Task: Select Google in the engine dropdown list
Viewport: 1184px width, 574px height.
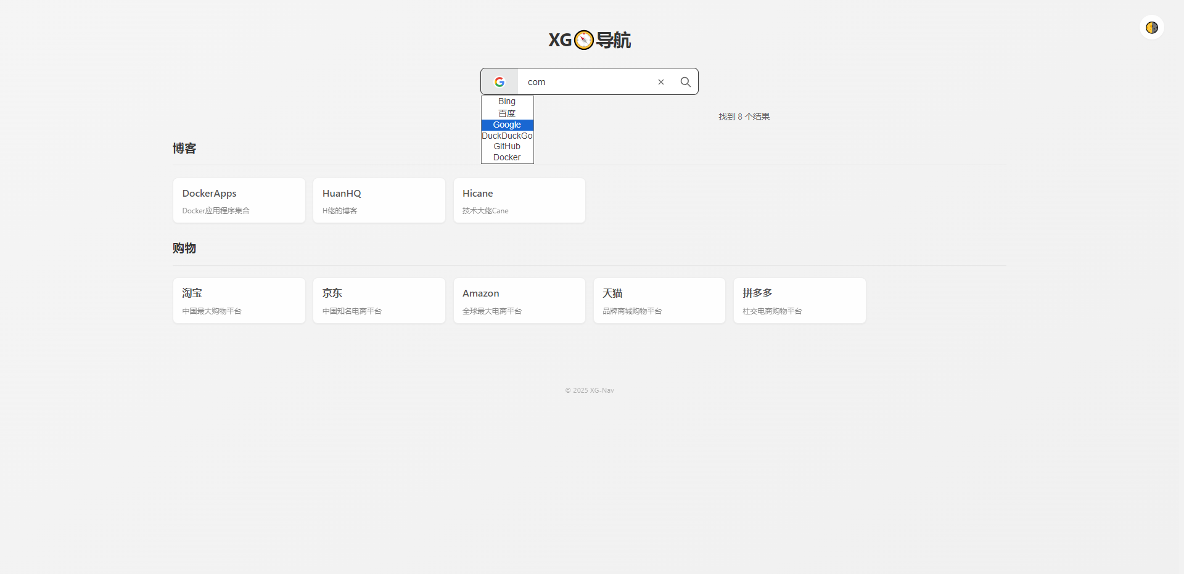Action: 507,125
